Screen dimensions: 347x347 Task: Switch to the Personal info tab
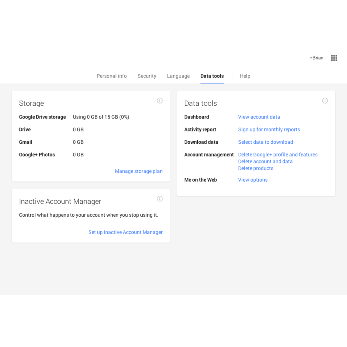(x=111, y=76)
